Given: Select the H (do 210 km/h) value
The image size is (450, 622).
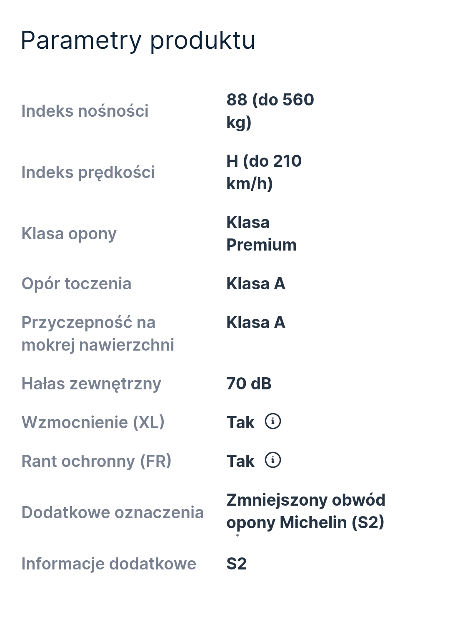Looking at the screenshot, I should click(264, 172).
